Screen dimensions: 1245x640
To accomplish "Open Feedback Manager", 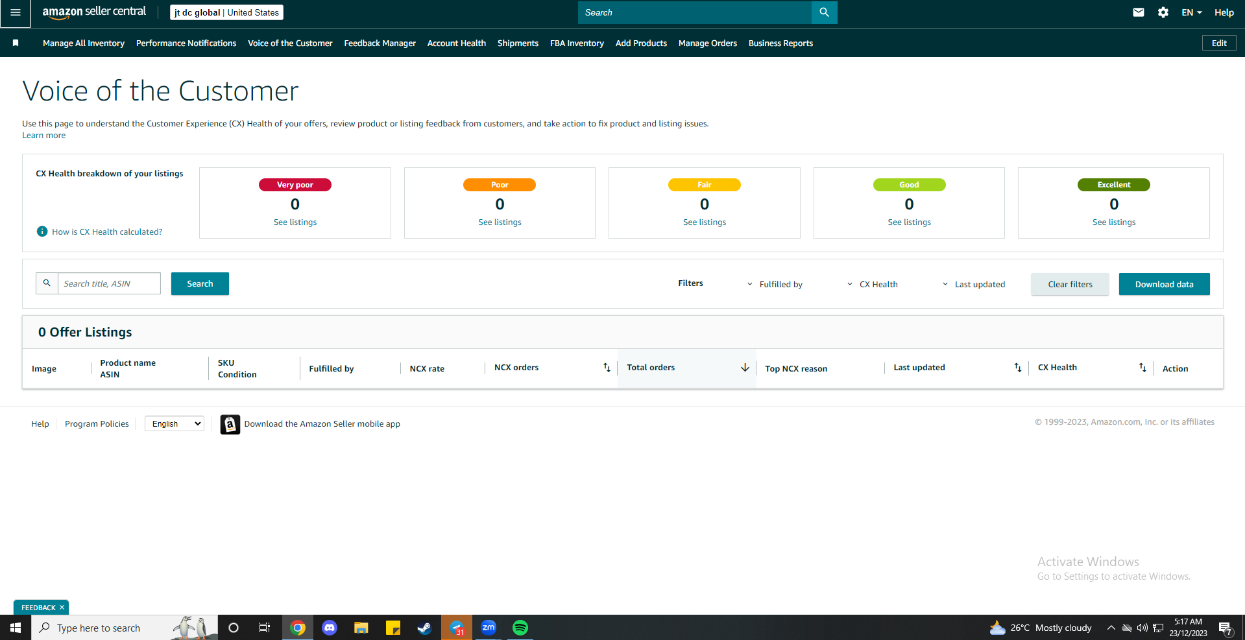I will coord(380,43).
